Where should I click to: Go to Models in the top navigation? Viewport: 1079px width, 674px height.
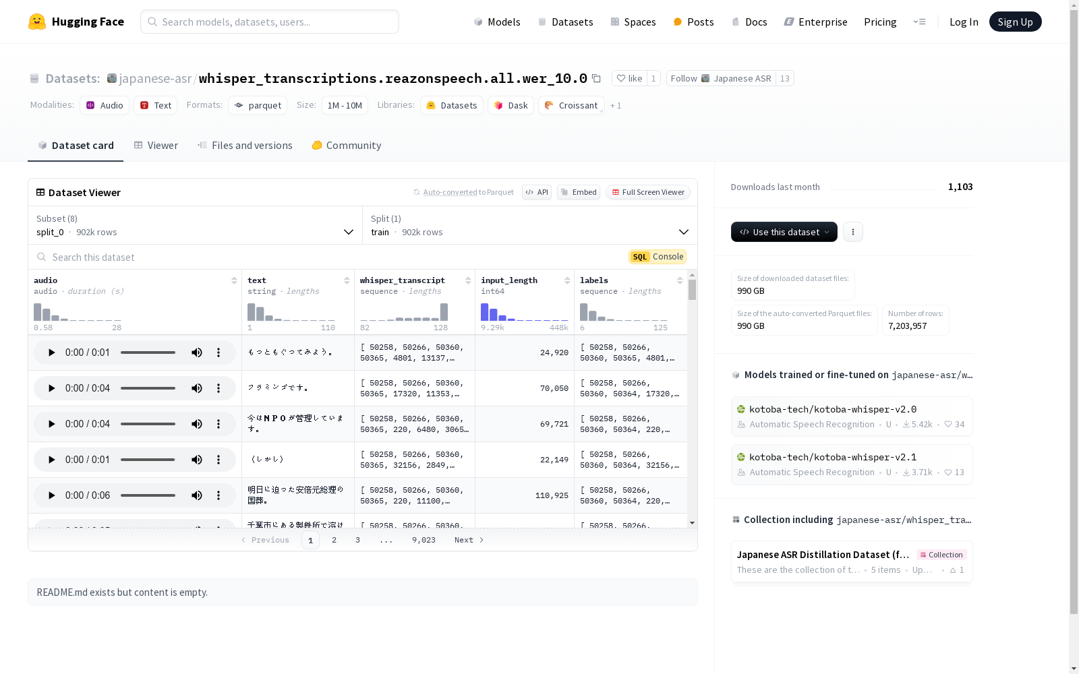497,22
